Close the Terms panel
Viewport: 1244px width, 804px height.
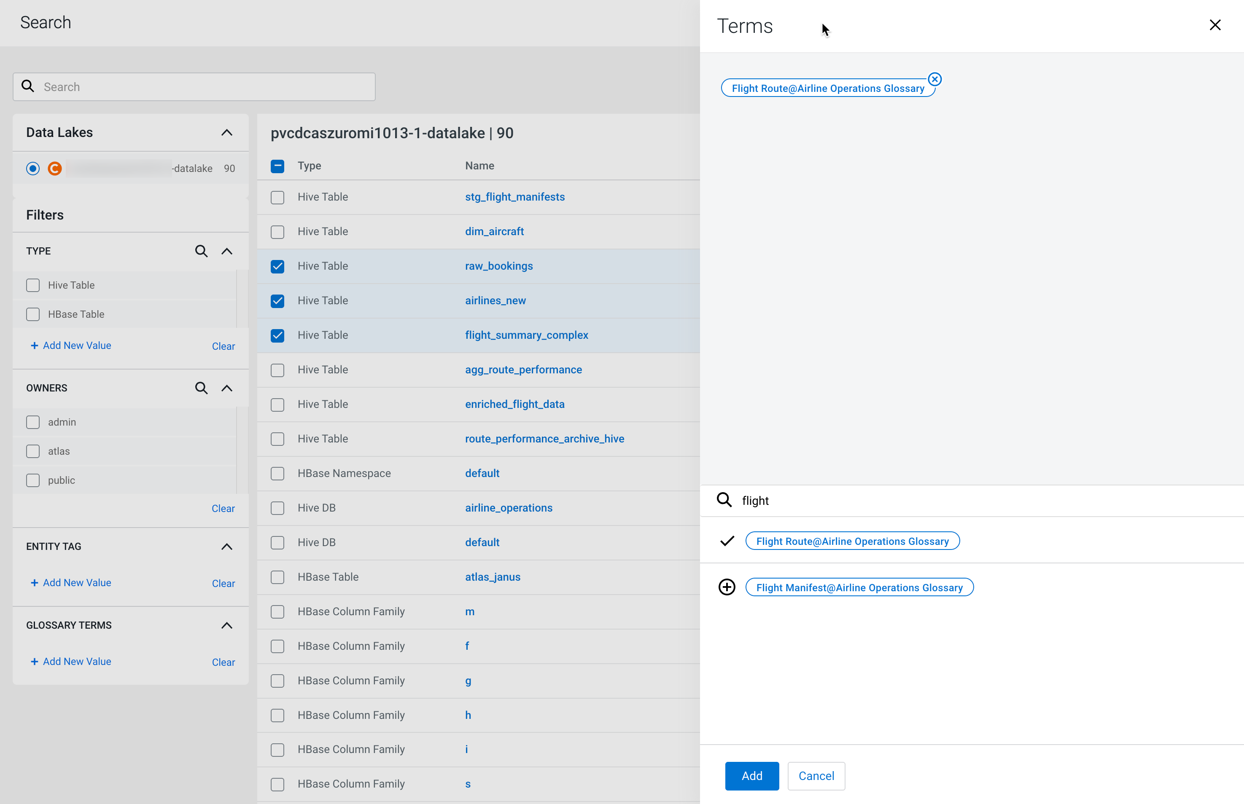click(1215, 25)
